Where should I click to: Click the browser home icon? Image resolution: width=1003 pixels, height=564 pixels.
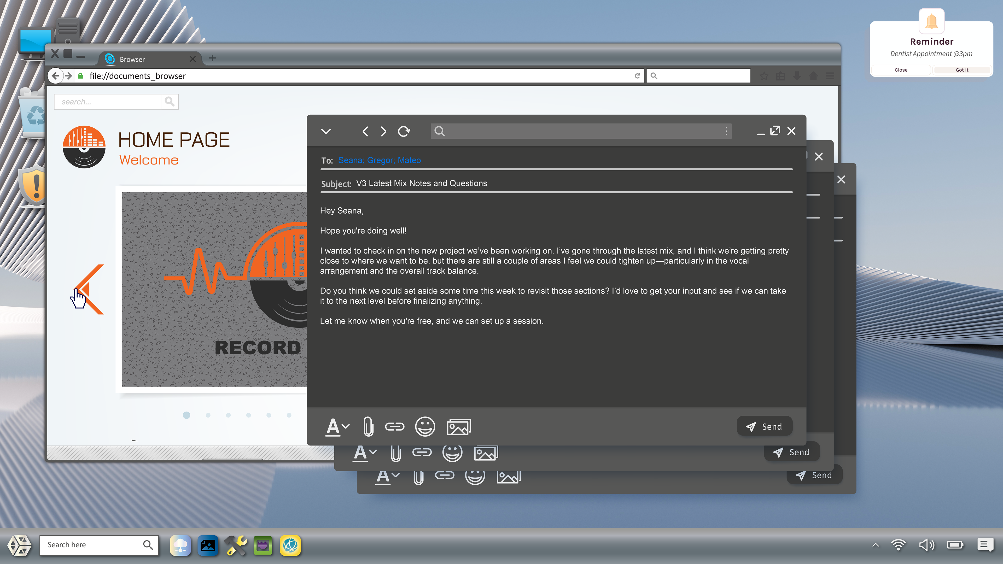click(813, 76)
